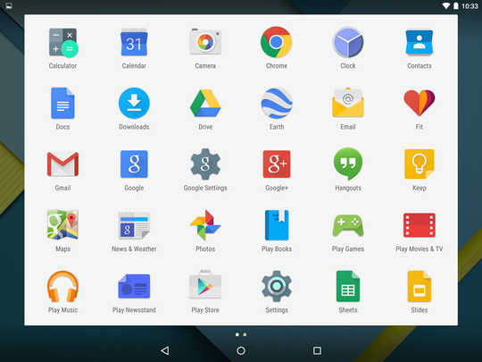Tap the Back navigation button

[x=165, y=350]
